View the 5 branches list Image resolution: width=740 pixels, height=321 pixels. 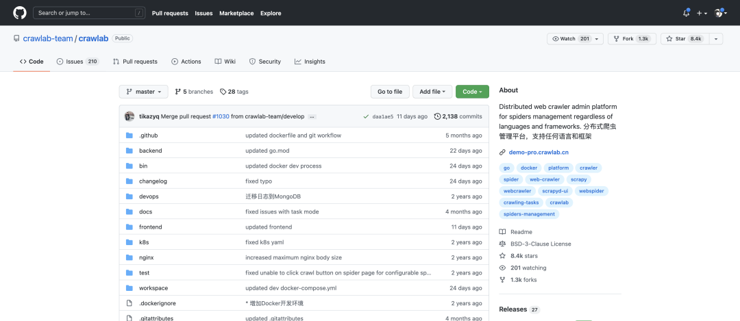[194, 92]
